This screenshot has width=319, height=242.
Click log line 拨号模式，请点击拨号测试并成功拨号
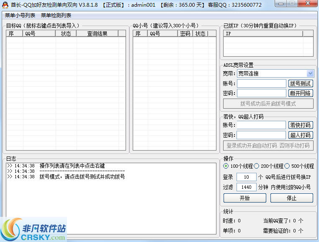82,177
